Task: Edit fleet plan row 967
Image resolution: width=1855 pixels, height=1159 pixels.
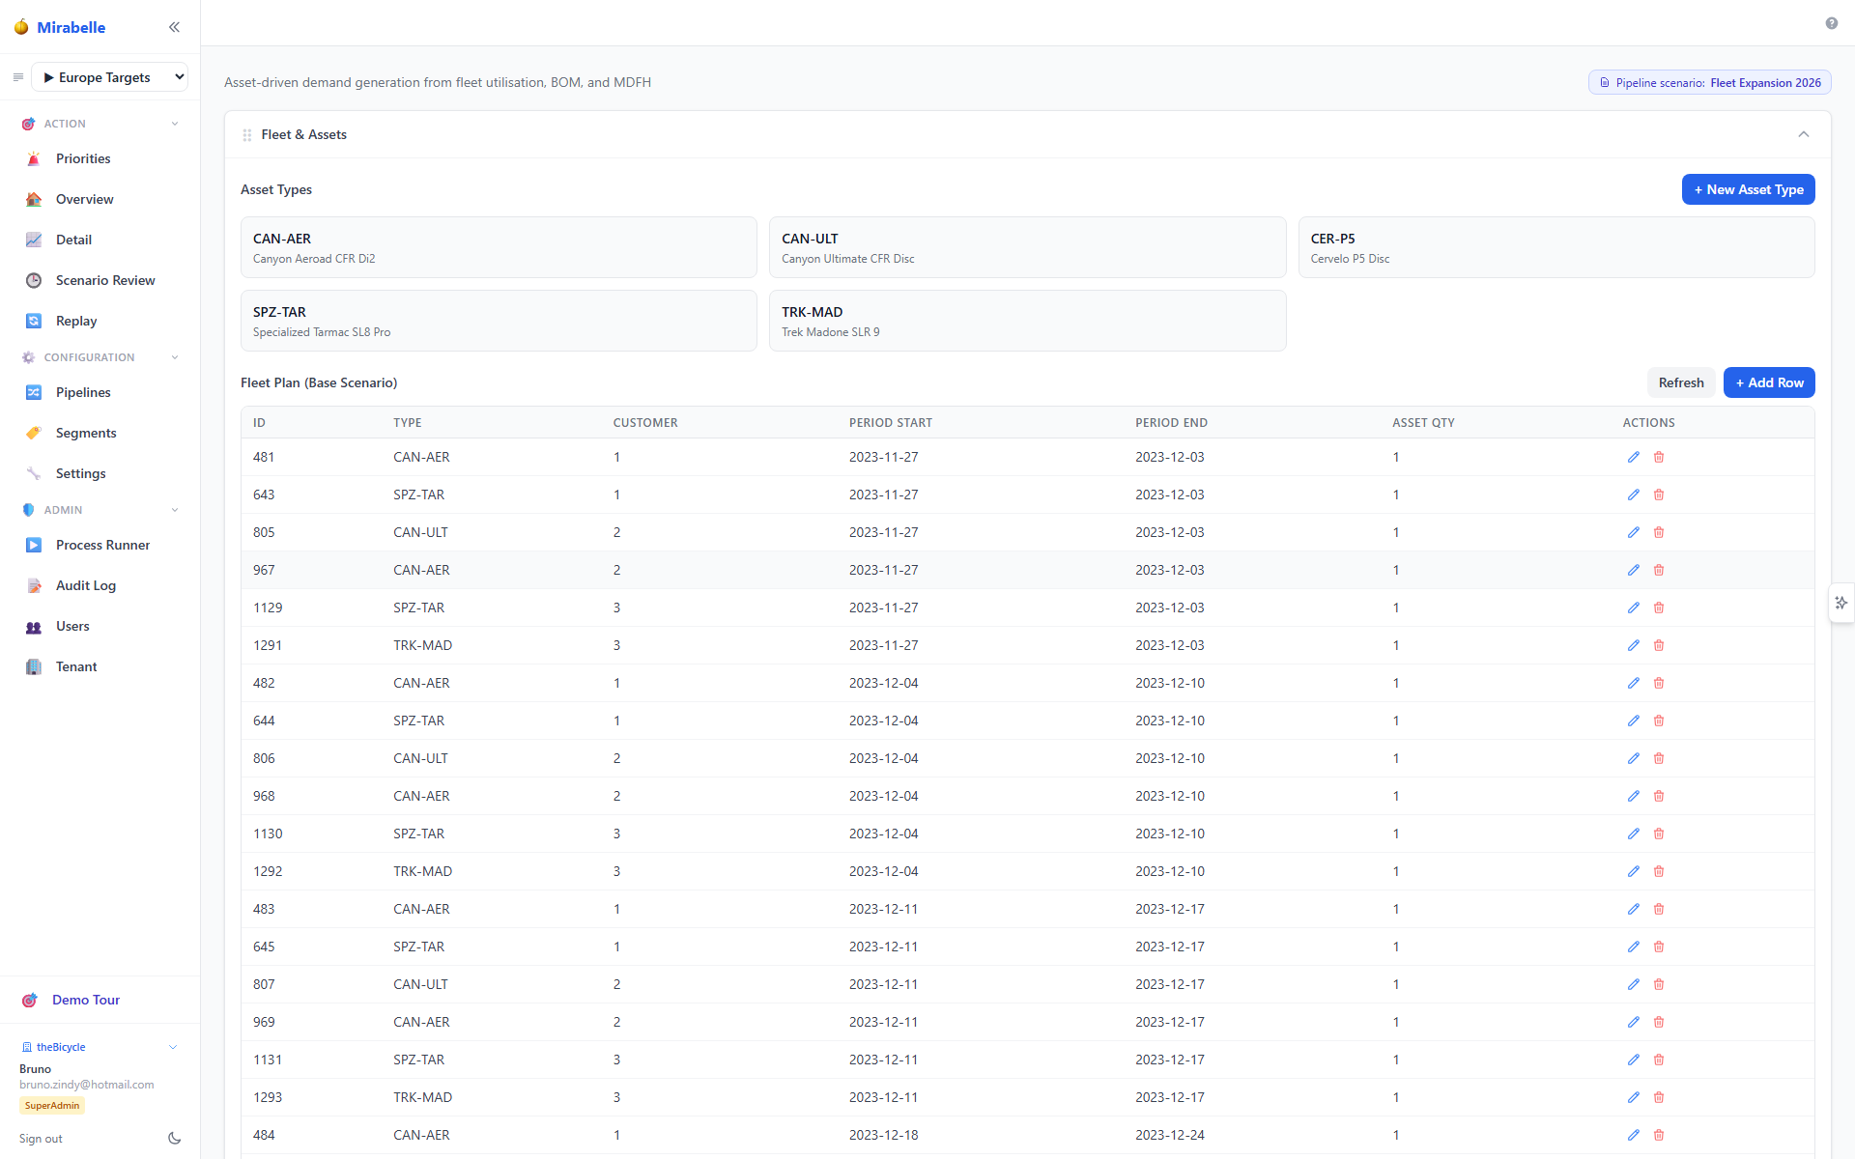Action: tap(1633, 570)
